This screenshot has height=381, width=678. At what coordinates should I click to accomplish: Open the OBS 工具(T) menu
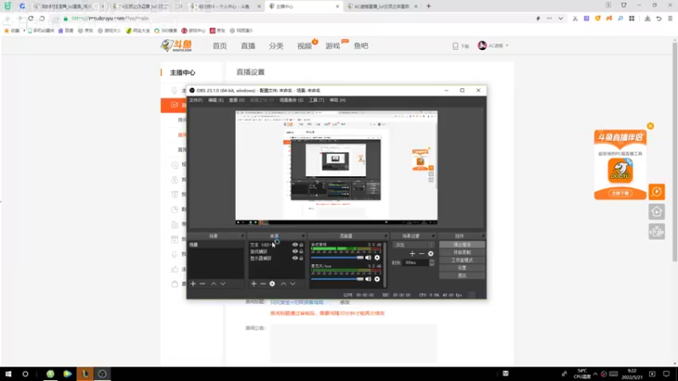point(316,100)
